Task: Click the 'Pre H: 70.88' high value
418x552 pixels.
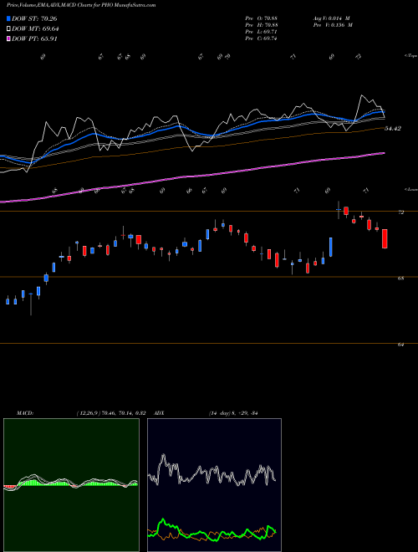Action: tap(261, 25)
